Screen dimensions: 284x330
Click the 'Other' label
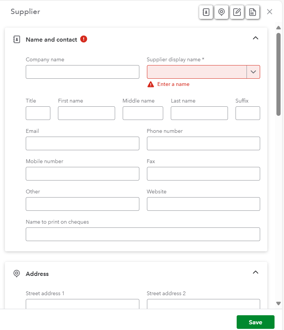tap(33, 191)
